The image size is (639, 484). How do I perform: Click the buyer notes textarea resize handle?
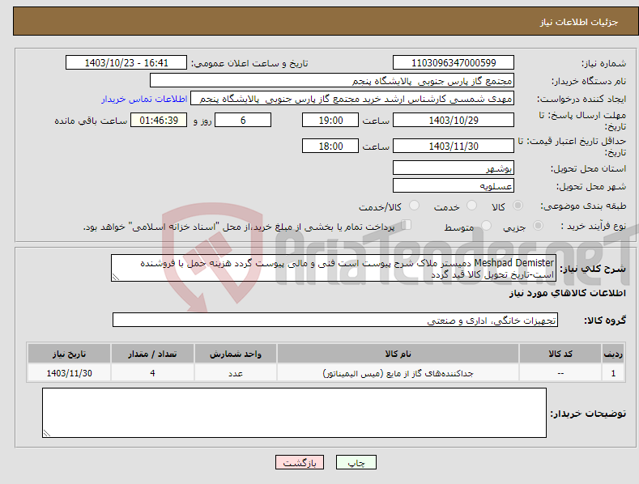click(x=47, y=433)
